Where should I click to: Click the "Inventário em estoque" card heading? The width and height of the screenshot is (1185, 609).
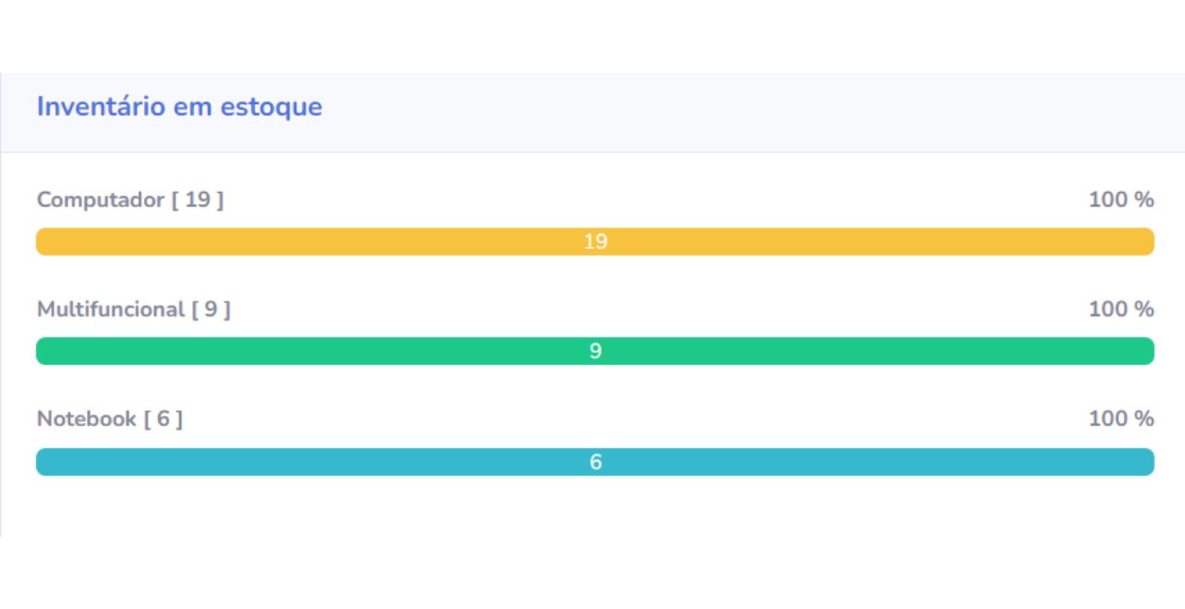179,107
